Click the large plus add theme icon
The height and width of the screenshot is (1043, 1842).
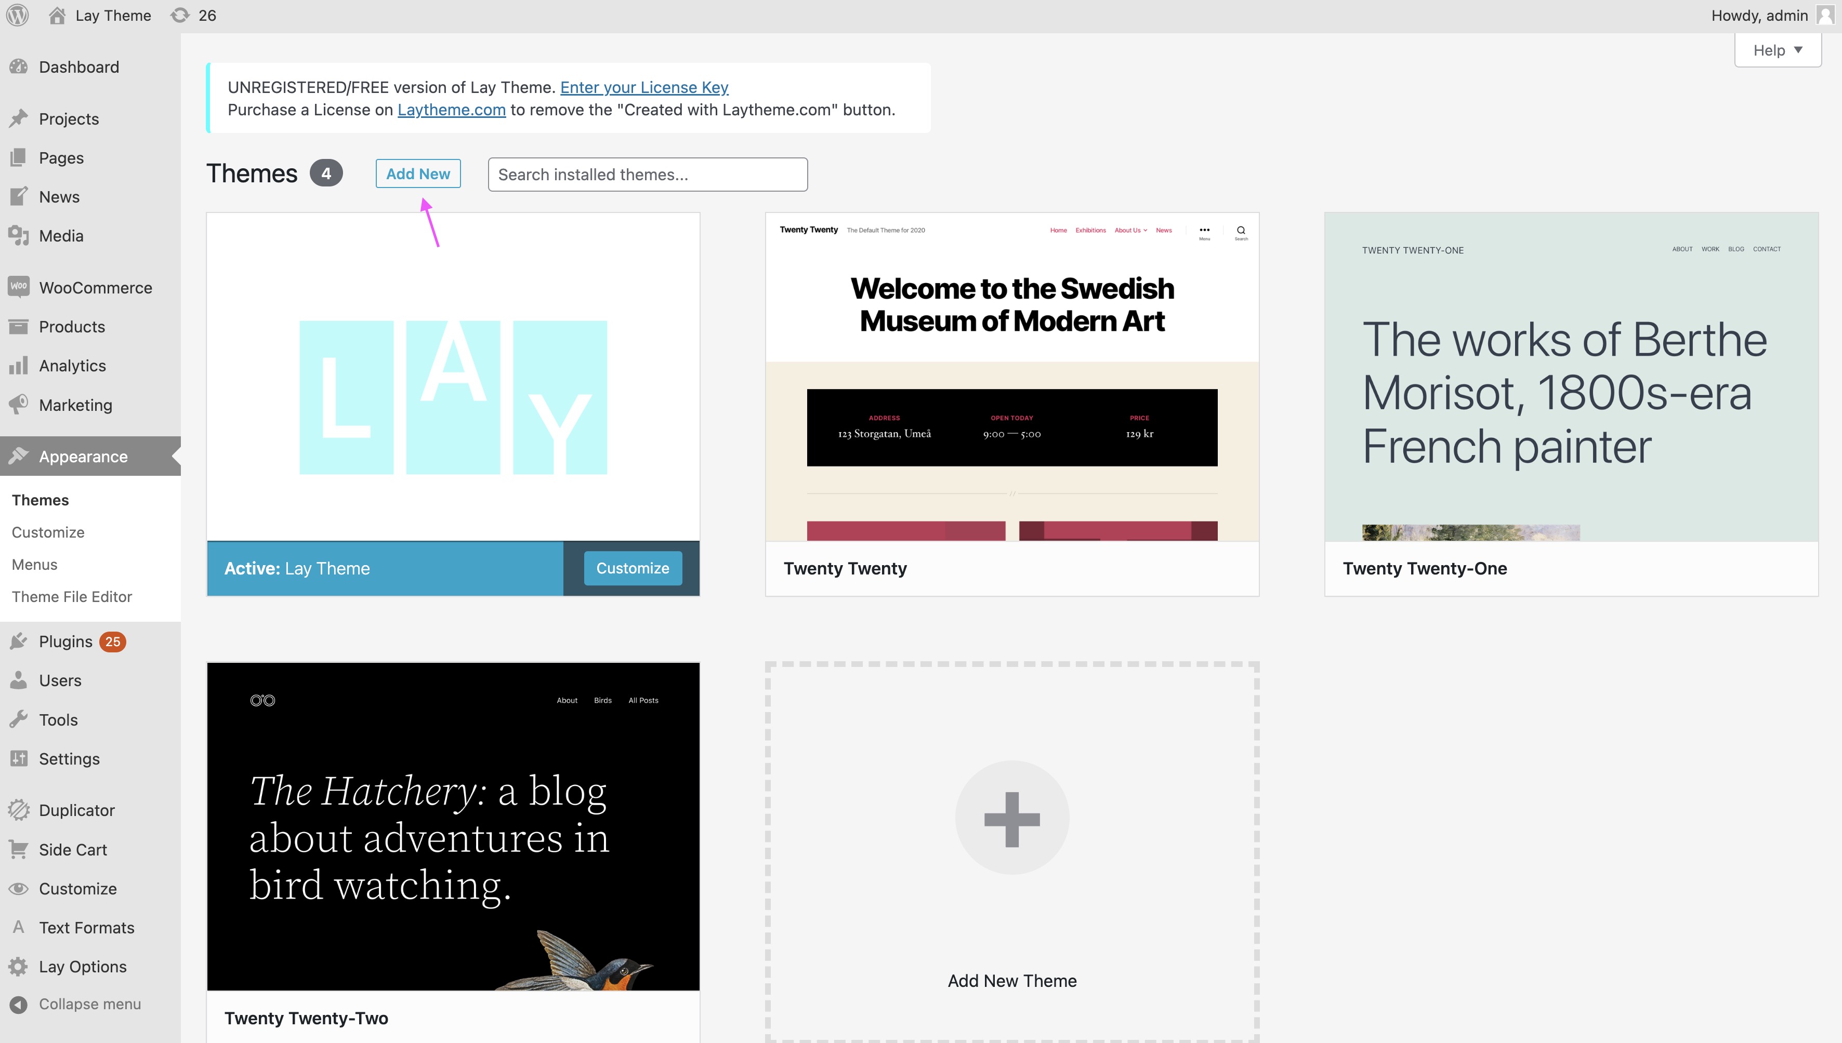(x=1012, y=818)
